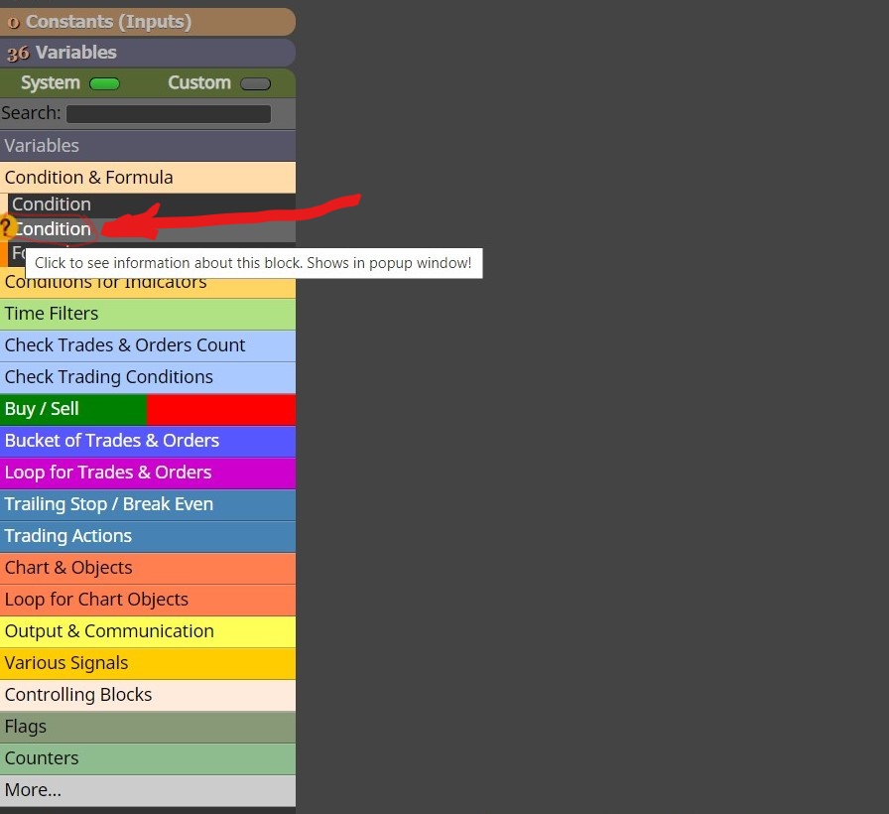Toggle the Custom blocks switch
The width and height of the screenshot is (889, 814).
tap(255, 84)
